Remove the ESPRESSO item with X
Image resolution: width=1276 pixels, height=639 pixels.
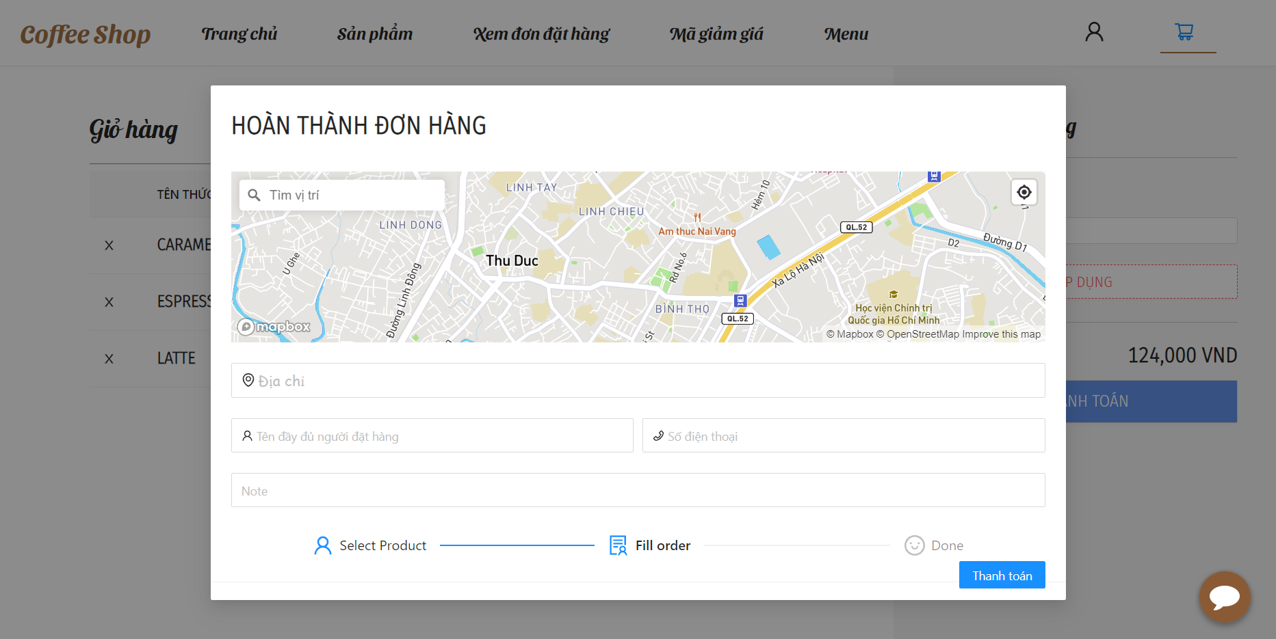[x=109, y=302]
